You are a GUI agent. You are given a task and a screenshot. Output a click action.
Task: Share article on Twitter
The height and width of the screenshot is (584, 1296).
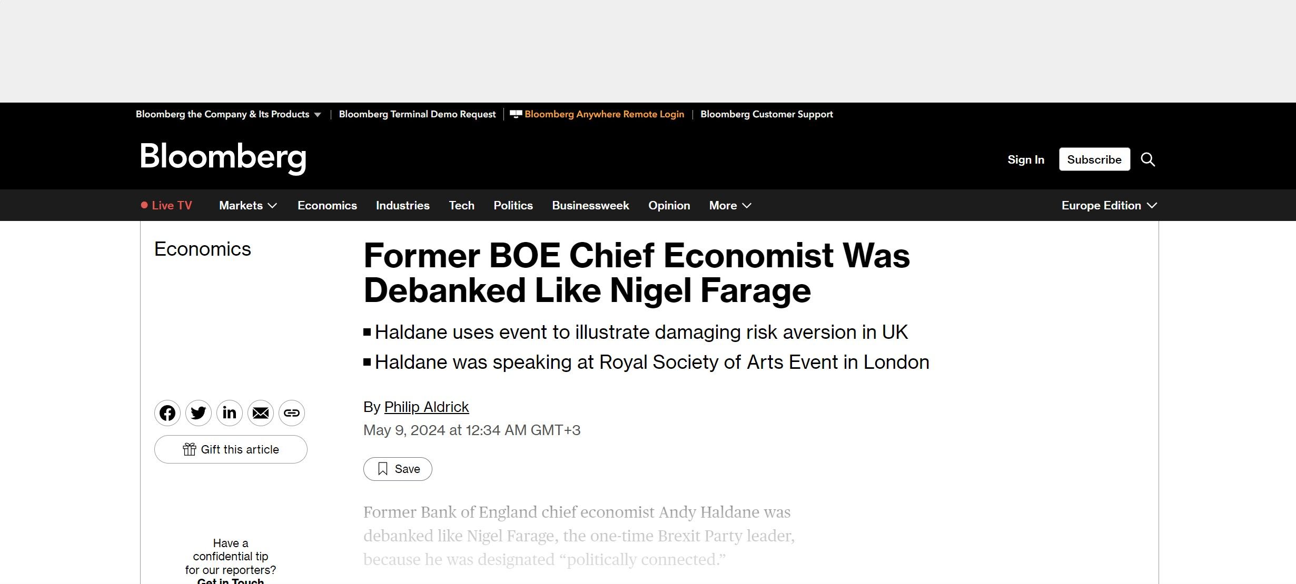(x=199, y=413)
